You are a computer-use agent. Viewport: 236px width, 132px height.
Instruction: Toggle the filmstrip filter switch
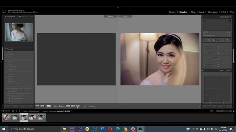pyautogui.click(x=233, y=111)
